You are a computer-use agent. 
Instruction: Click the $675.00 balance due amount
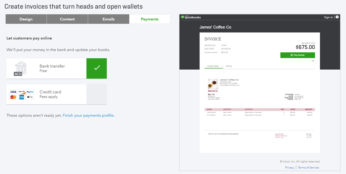coord(305,47)
